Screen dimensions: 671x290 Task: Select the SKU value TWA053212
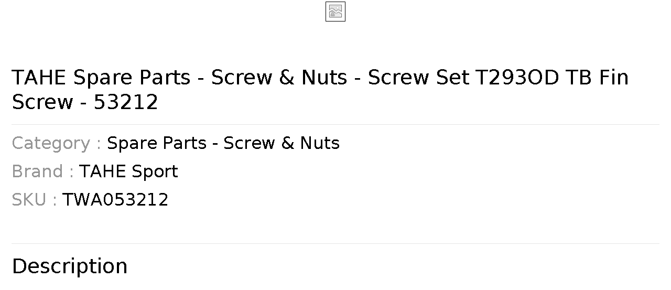(115, 200)
